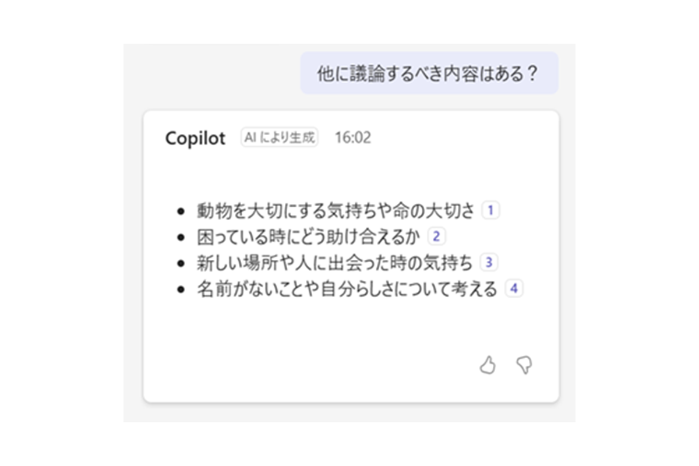Screen dimensions: 699x466
Task: Click the gray chat background left of user message
Action: point(210,73)
